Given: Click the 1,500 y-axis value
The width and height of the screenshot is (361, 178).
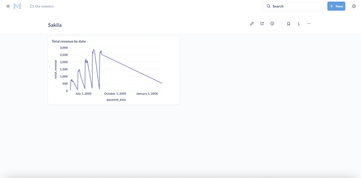Looking at the screenshot, I should pos(64,69).
